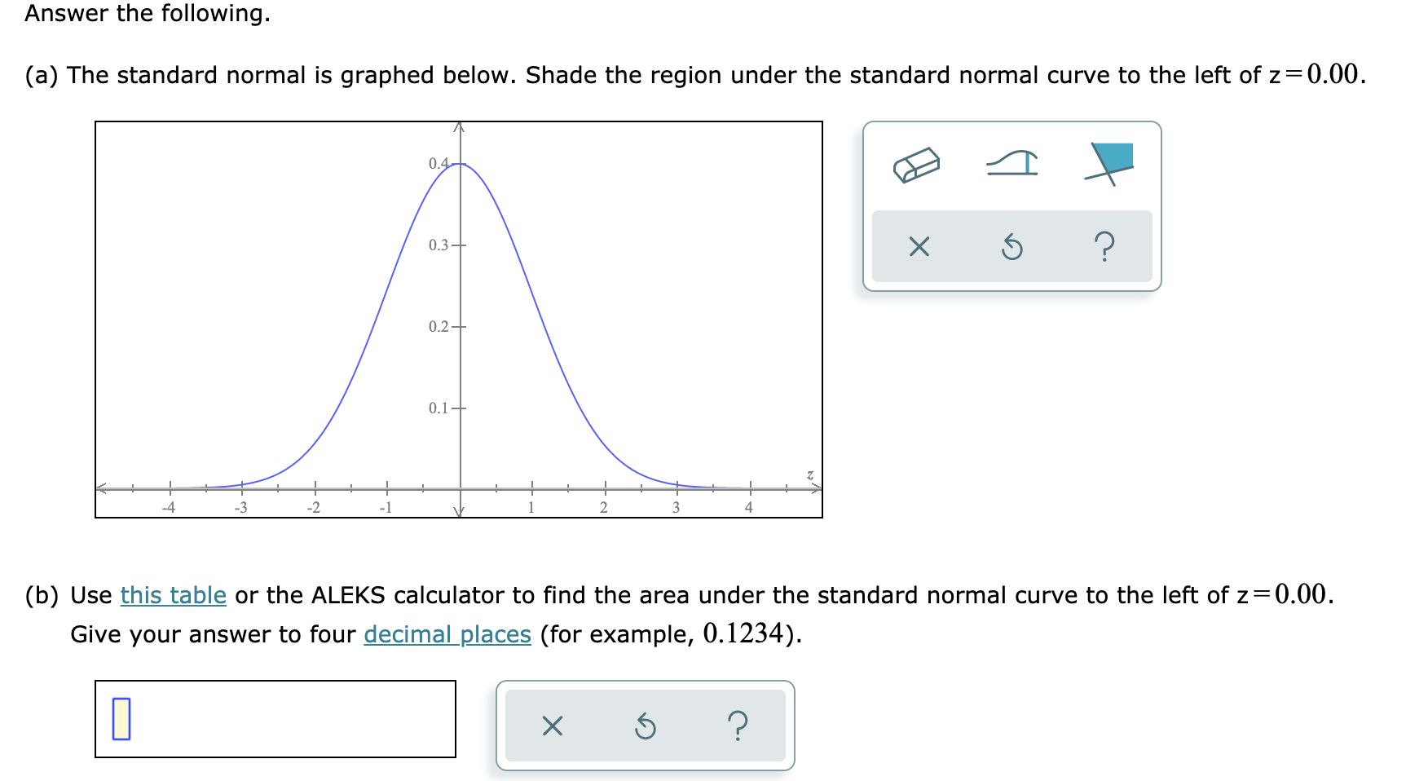1428x781 pixels.
Task: Click the undo arrow in the graph palette
Action: point(1012,246)
